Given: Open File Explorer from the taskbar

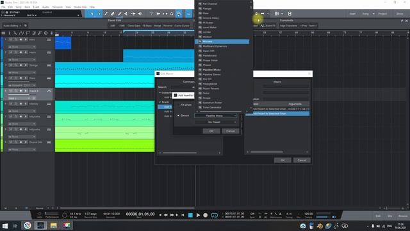Looking at the screenshot, I should (x=54, y=225).
